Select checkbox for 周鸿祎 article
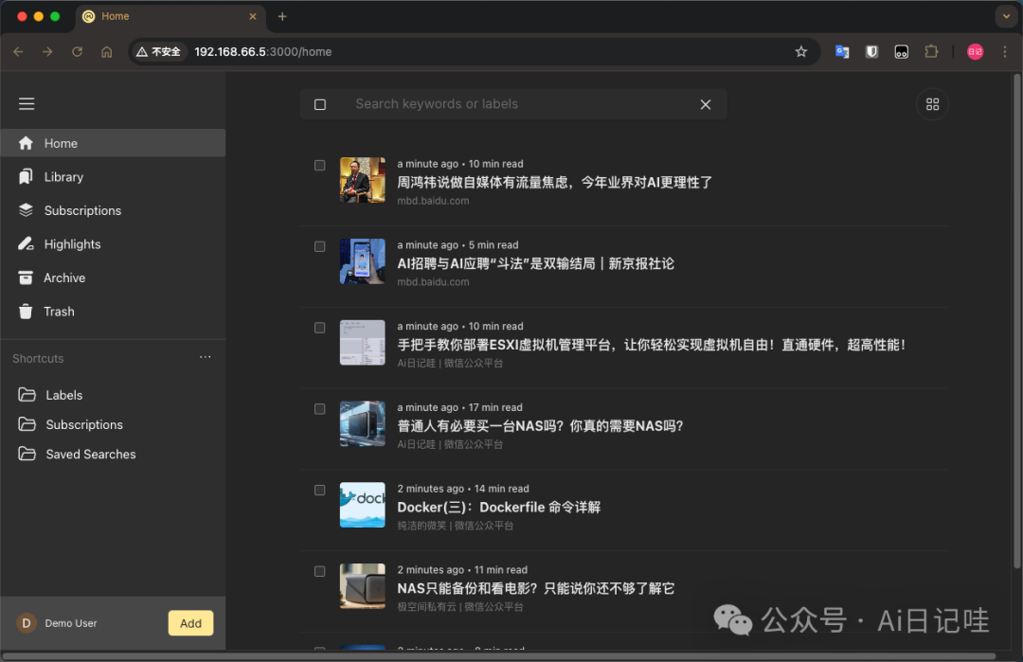Screen dimensions: 1023x662 [x=320, y=165]
